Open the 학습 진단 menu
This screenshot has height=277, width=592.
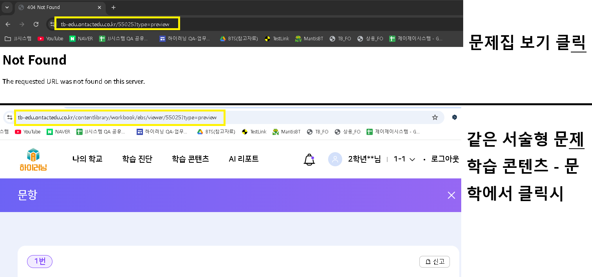click(x=137, y=159)
